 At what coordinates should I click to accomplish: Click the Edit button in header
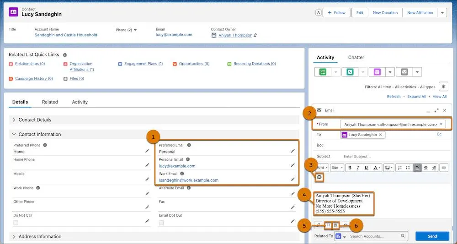[x=360, y=12]
